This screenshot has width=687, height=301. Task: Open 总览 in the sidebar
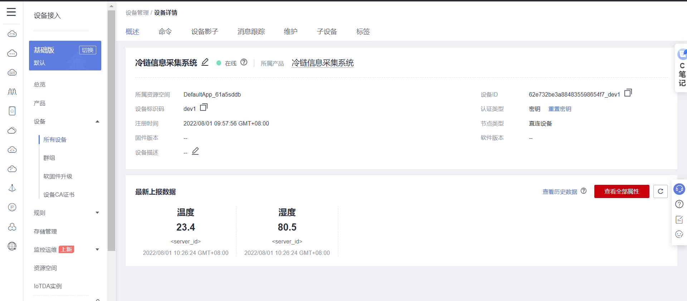[x=40, y=84]
